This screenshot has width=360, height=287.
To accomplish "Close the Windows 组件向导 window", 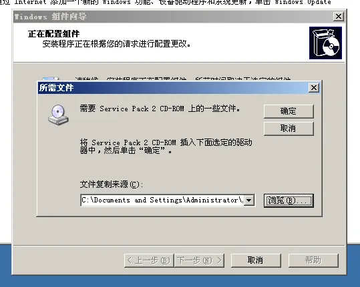I will [339, 17].
